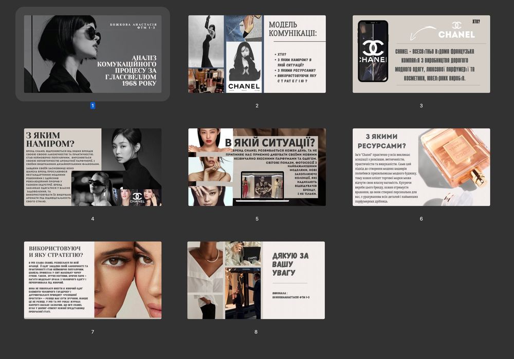Image resolution: width=514 pixels, height=359 pixels.
Task: Select the 'Модель комунікації' slide thumbnail
Action: [257, 54]
